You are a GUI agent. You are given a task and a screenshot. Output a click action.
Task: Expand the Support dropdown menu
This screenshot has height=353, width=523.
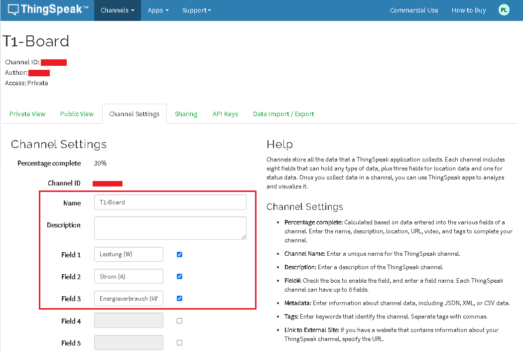pos(196,10)
